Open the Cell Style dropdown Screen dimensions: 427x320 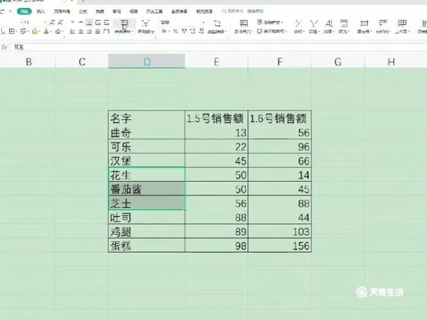272,31
